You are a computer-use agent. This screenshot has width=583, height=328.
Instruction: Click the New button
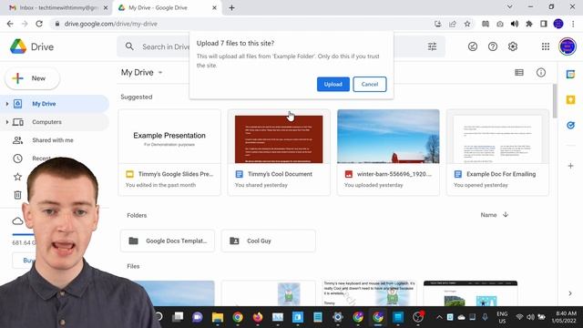[33, 78]
